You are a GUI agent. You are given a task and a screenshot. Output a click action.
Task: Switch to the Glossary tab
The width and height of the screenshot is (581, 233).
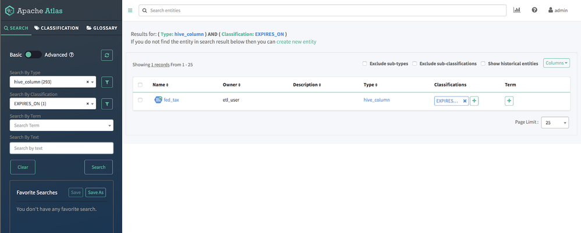(102, 28)
